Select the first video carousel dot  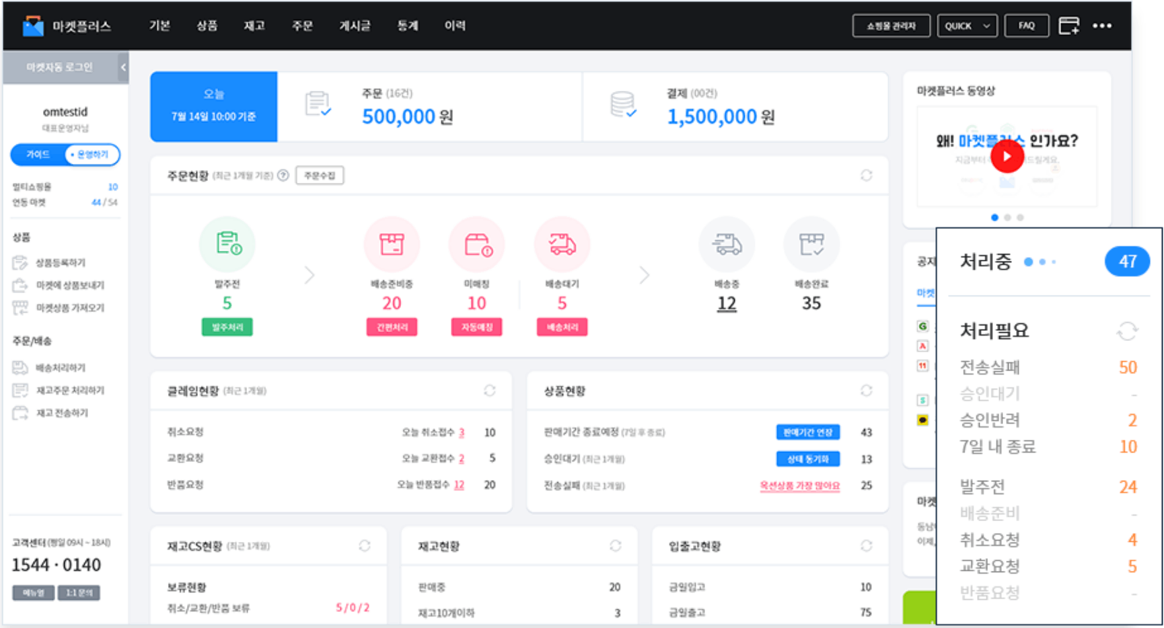point(994,217)
